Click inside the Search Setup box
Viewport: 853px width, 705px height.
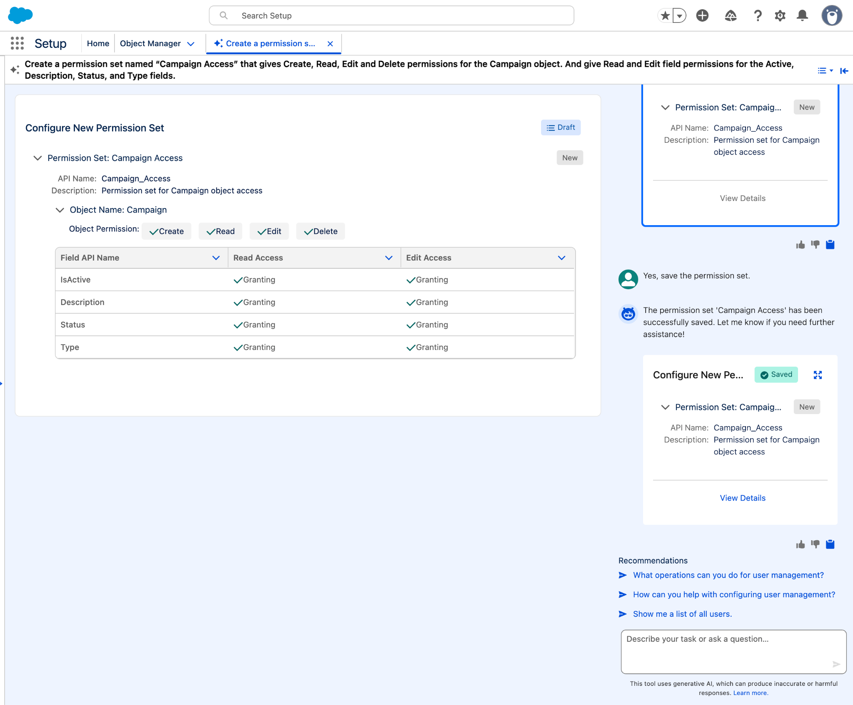[392, 16]
